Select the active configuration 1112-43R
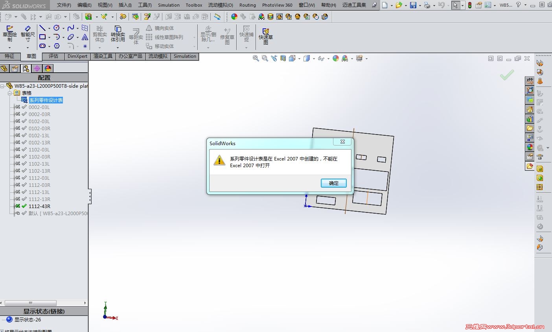The height and width of the screenshot is (332, 552). coord(39,207)
